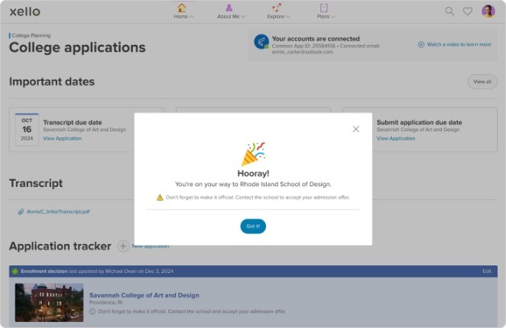The image size is (506, 328).
Task: Click Edit on Enrollment decision bar
Action: tap(487, 272)
